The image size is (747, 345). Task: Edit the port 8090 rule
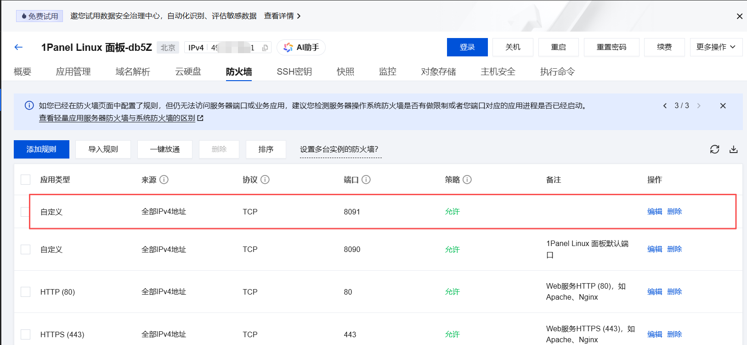tap(654, 249)
